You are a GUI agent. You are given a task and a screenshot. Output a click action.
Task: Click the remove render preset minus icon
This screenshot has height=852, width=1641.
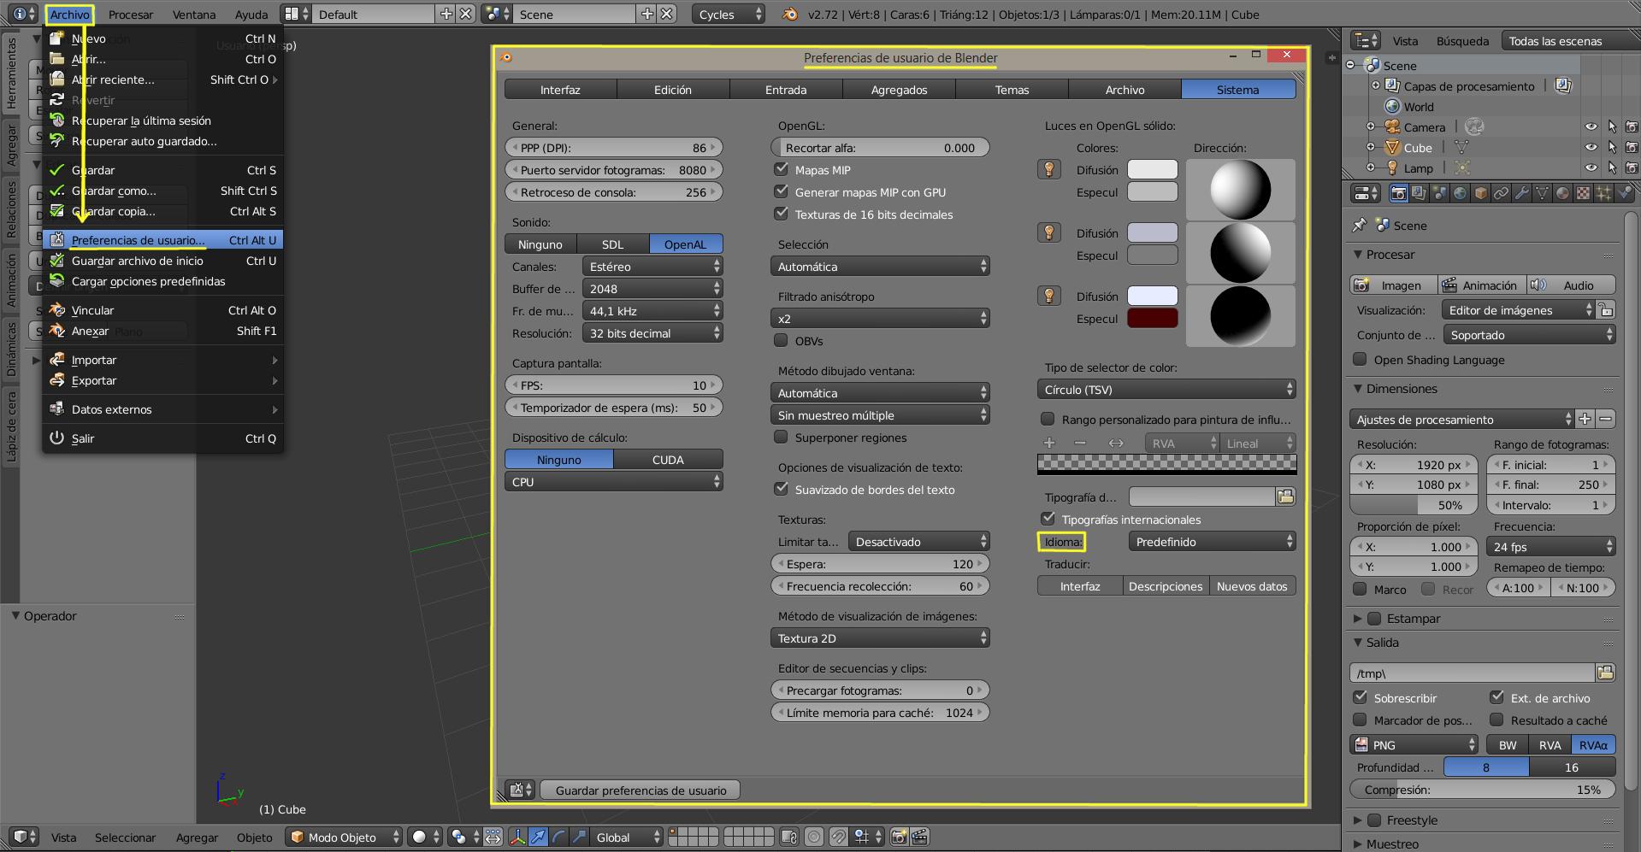click(1605, 419)
